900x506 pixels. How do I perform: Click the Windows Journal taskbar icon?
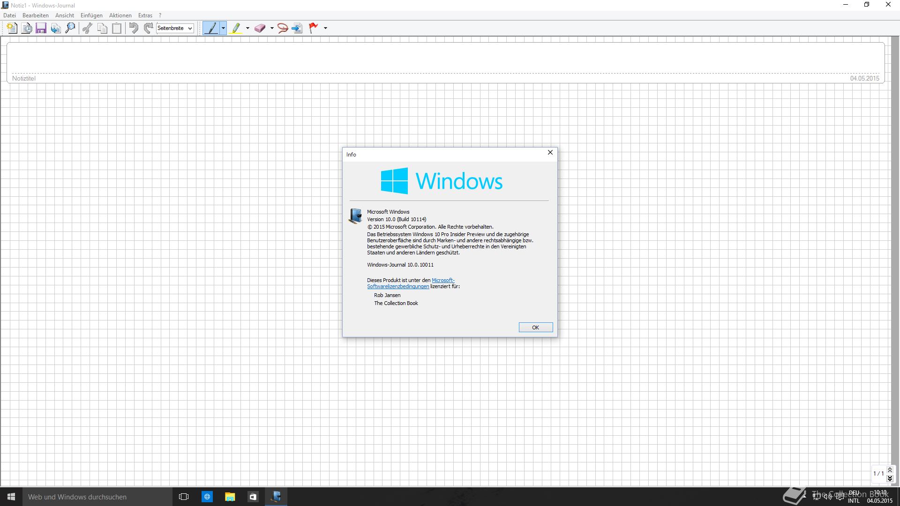(276, 497)
